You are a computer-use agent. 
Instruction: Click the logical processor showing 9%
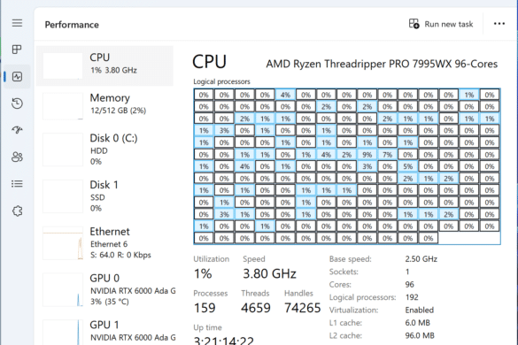point(367,155)
